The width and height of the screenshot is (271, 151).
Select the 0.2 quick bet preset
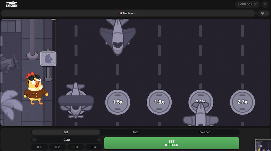(x=57, y=147)
